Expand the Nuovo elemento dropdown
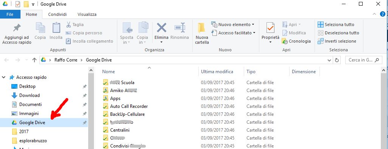The width and height of the screenshot is (388, 149). click(x=253, y=25)
